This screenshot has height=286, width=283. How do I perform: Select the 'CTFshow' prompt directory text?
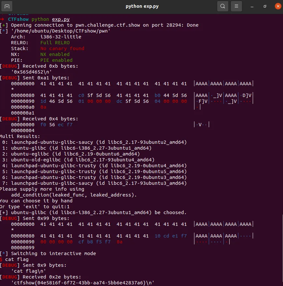pos(18,19)
